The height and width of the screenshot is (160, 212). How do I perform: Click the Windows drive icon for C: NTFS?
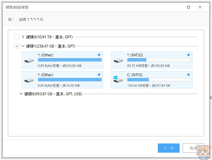coord(118,80)
